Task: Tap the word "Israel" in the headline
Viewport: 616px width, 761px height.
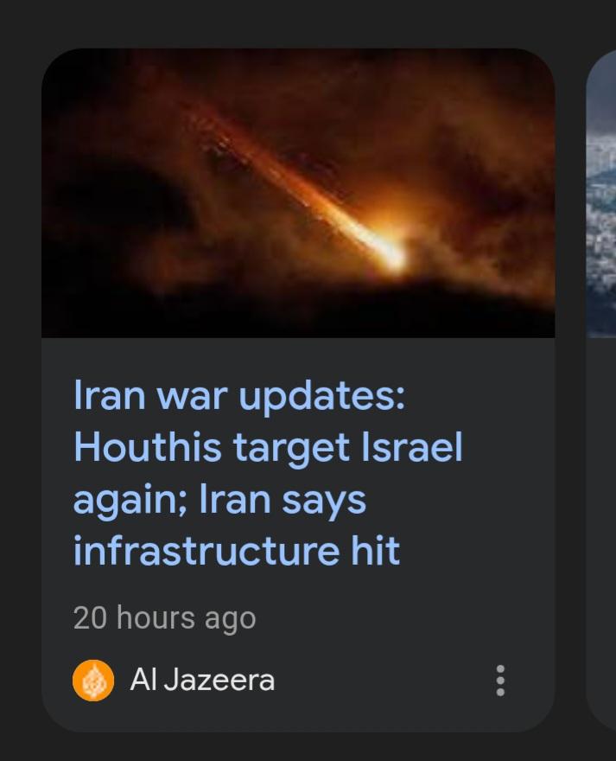Action: [x=412, y=447]
